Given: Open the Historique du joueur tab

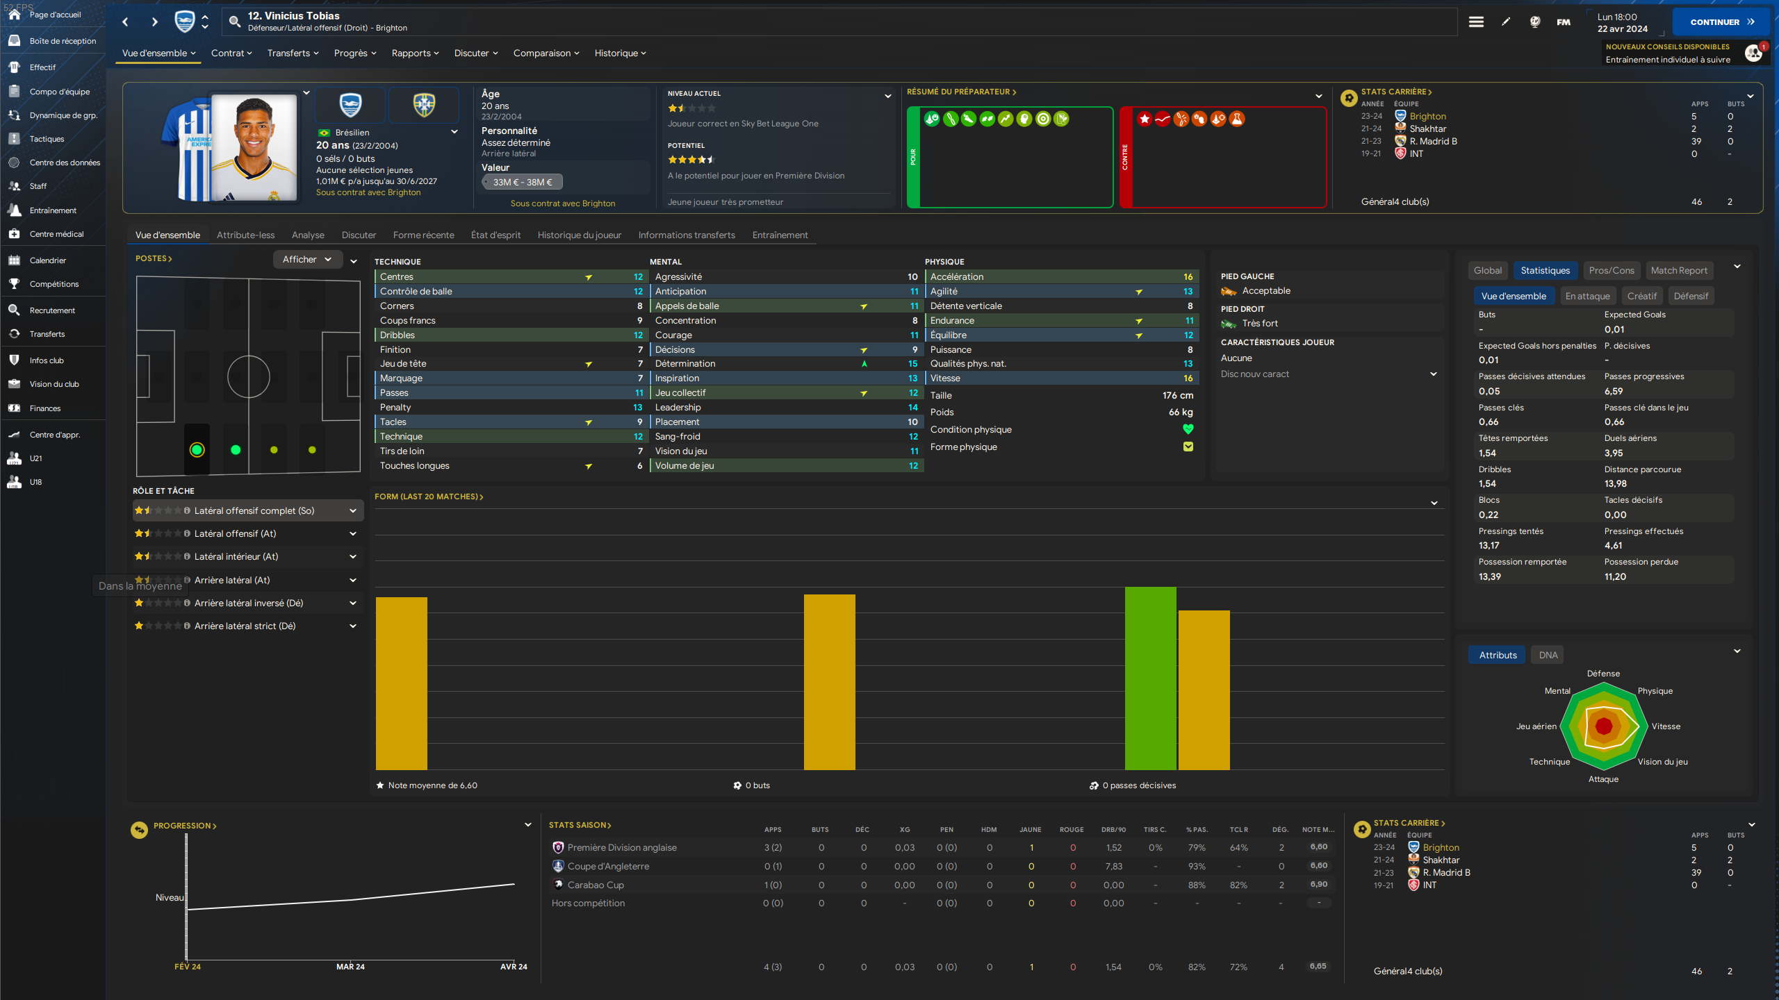Looking at the screenshot, I should pyautogui.click(x=579, y=235).
